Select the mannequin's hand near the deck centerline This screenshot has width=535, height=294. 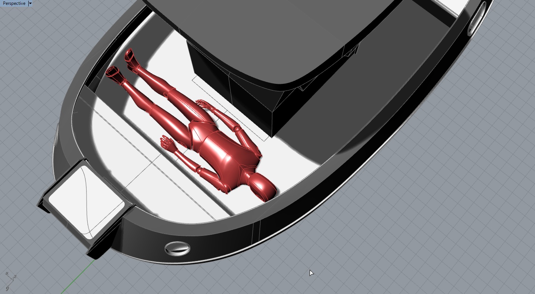point(168,143)
